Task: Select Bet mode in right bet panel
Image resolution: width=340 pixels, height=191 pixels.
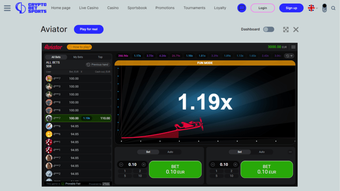Action: [240, 152]
